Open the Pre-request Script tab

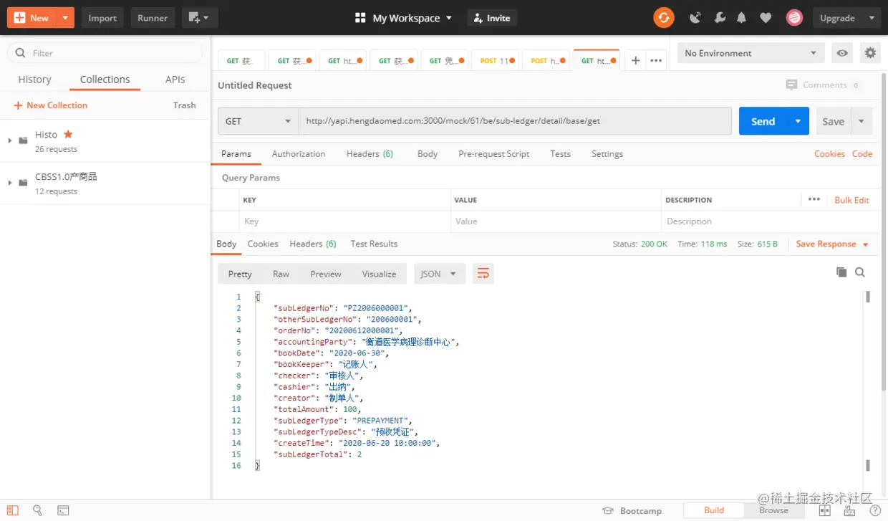[x=494, y=153]
